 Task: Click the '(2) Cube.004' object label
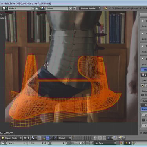tap(7, 132)
